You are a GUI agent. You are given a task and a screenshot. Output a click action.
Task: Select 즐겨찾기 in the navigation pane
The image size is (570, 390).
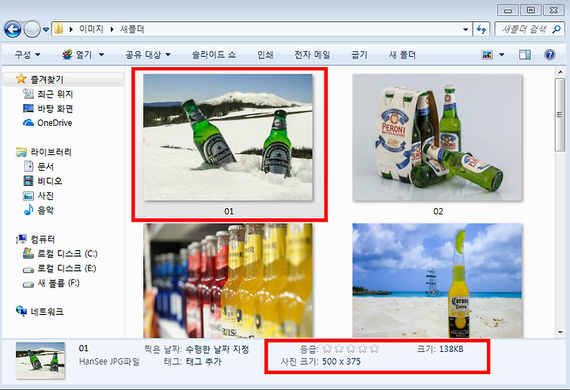pos(64,79)
